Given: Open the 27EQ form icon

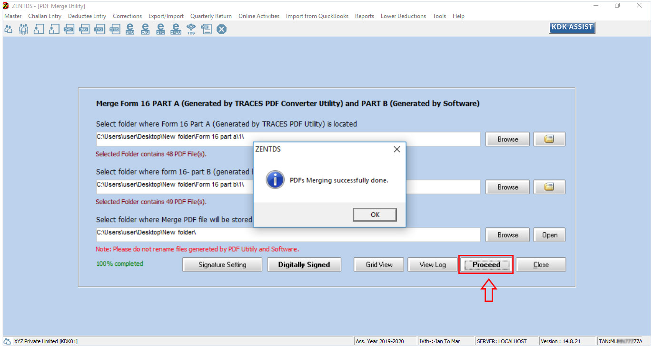Looking at the screenshot, I should pos(115,29).
